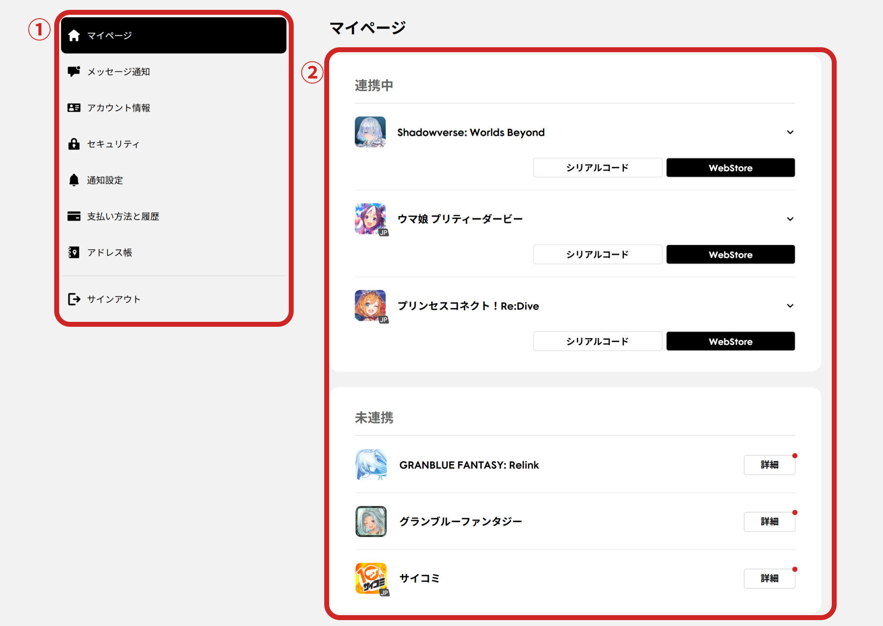
Task: Click the 連携中 section heading
Action: (x=374, y=85)
